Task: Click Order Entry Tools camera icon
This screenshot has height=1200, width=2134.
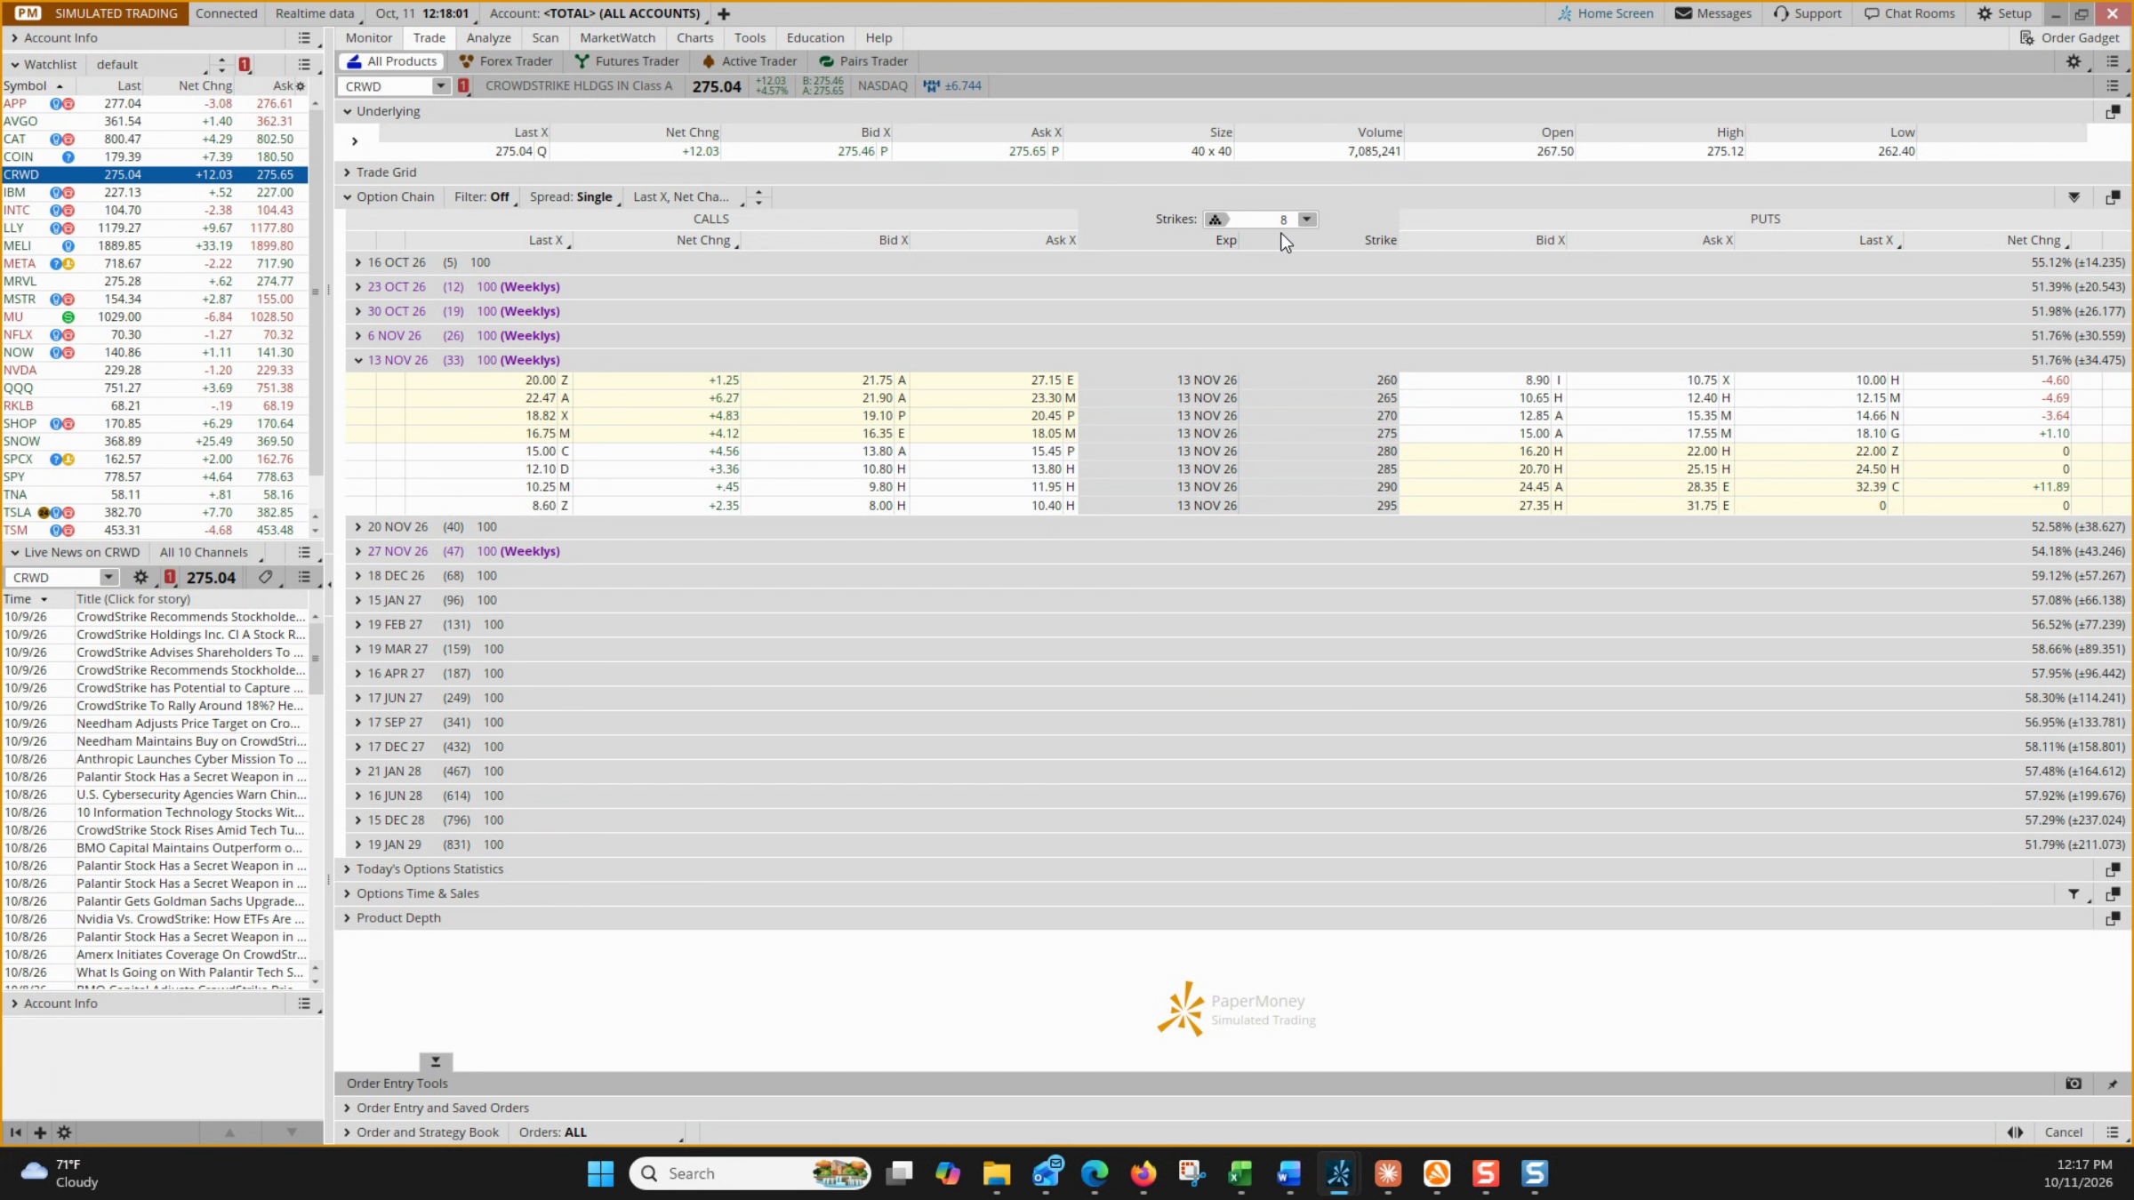Action: (2074, 1083)
